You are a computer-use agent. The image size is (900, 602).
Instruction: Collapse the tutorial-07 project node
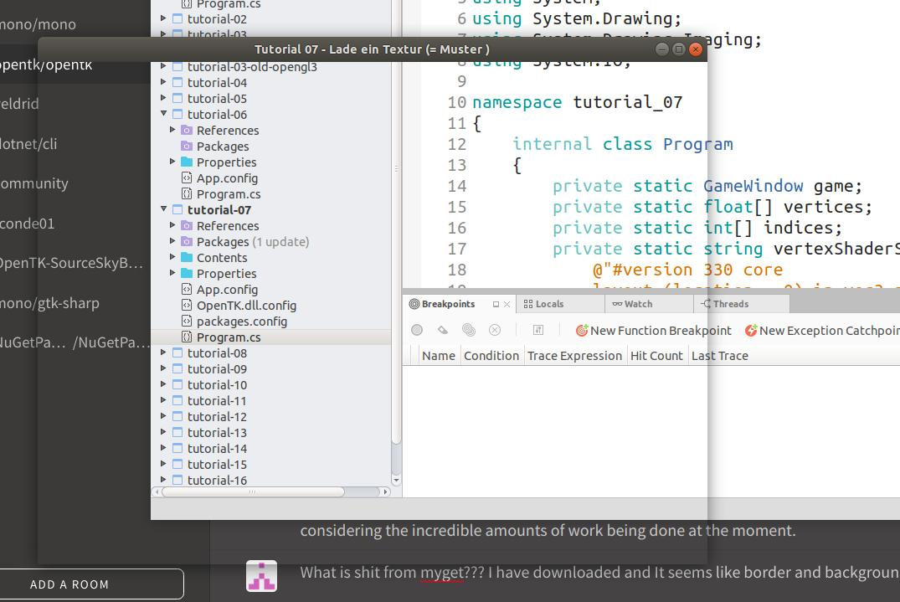[164, 210]
